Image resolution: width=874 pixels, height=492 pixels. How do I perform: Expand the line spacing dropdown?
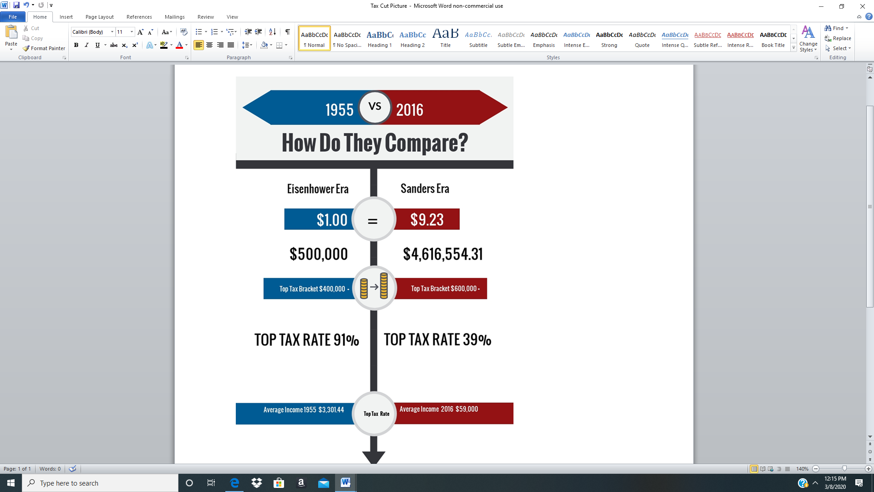point(251,45)
